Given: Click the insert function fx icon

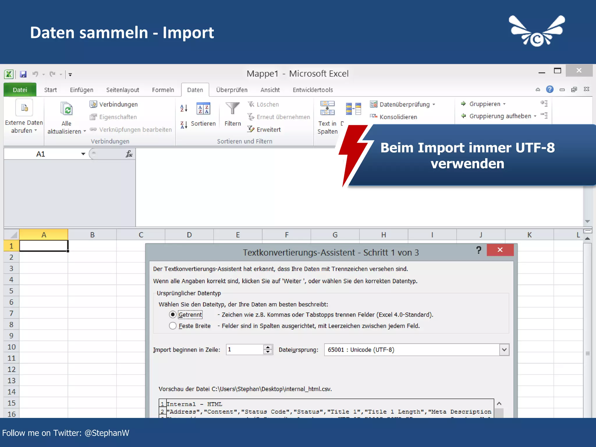Looking at the screenshot, I should click(x=129, y=154).
